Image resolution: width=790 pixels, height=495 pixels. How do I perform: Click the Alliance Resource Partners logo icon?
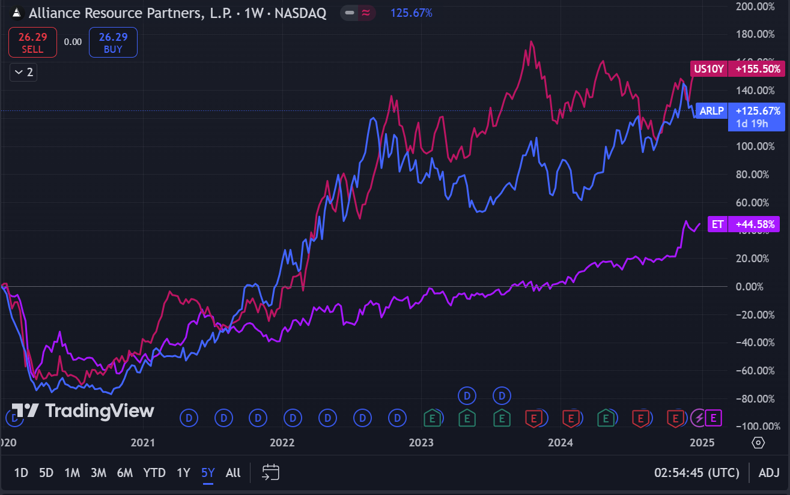[x=17, y=13]
